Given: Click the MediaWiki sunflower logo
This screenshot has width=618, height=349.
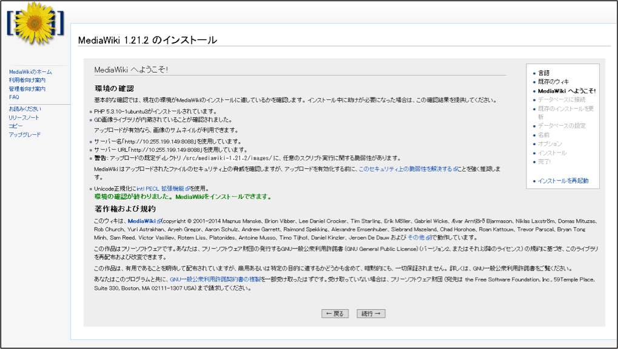Looking at the screenshot, I should [35, 22].
